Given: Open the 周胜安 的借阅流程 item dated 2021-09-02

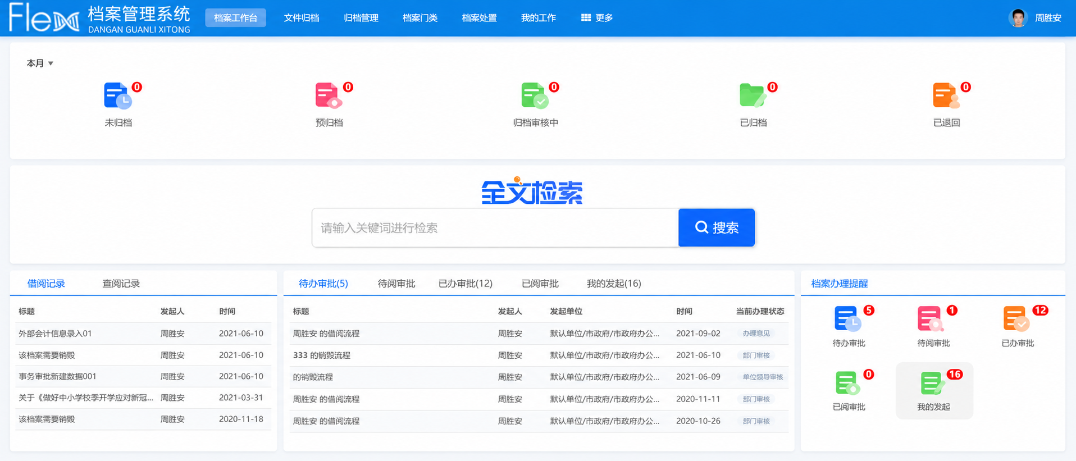Looking at the screenshot, I should pyautogui.click(x=326, y=334).
